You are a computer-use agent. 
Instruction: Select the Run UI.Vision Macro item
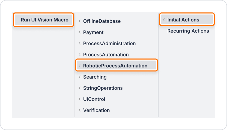(x=44, y=20)
